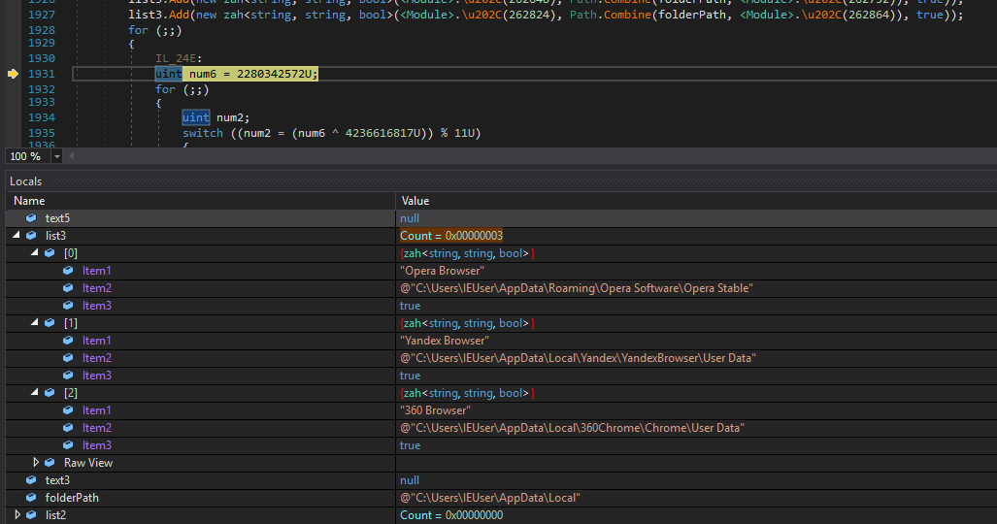Click the cube icon beside text5
Image resolution: width=997 pixels, height=524 pixels.
pyautogui.click(x=32, y=218)
